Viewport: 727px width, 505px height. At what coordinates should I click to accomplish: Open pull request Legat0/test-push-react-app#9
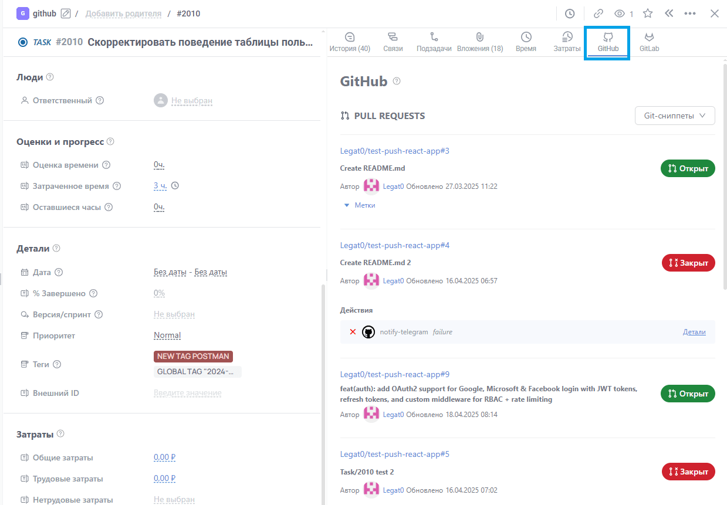tap(395, 374)
